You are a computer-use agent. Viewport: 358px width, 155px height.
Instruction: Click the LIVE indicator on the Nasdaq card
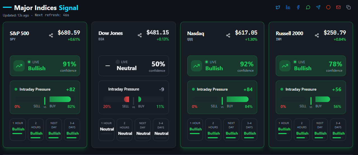[210, 62]
